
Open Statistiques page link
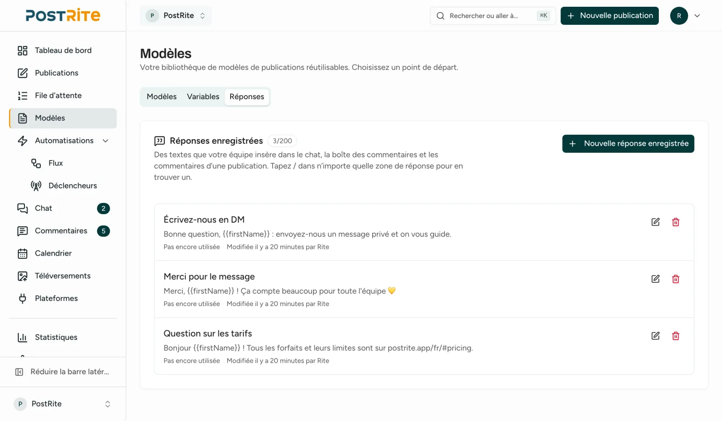point(63,337)
